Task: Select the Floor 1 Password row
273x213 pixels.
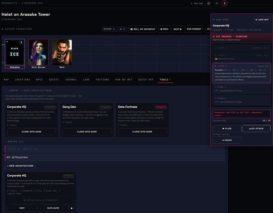Action: [241, 48]
